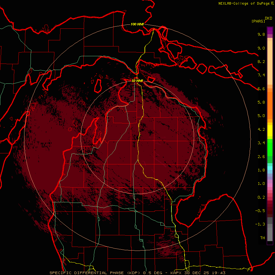Click the [PHAS] units label
This screenshot has height=275, width=275.
tap(258, 21)
